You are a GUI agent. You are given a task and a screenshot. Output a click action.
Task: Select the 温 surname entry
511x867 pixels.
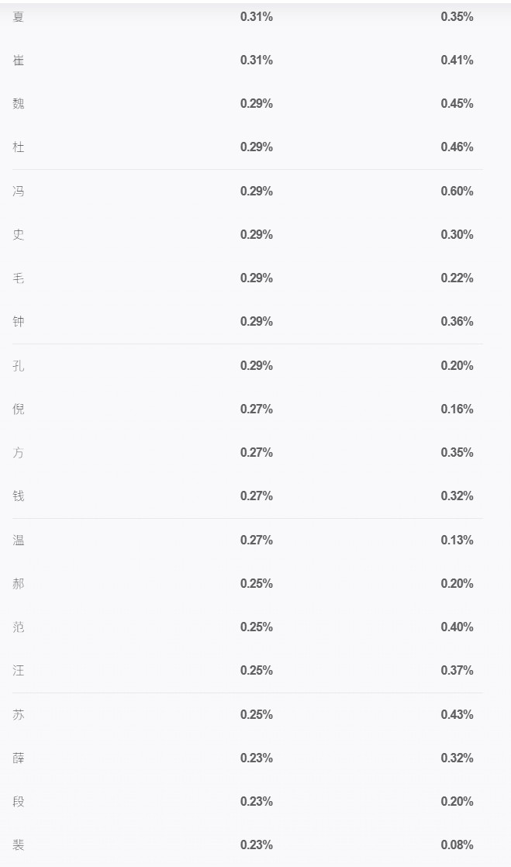click(19, 541)
